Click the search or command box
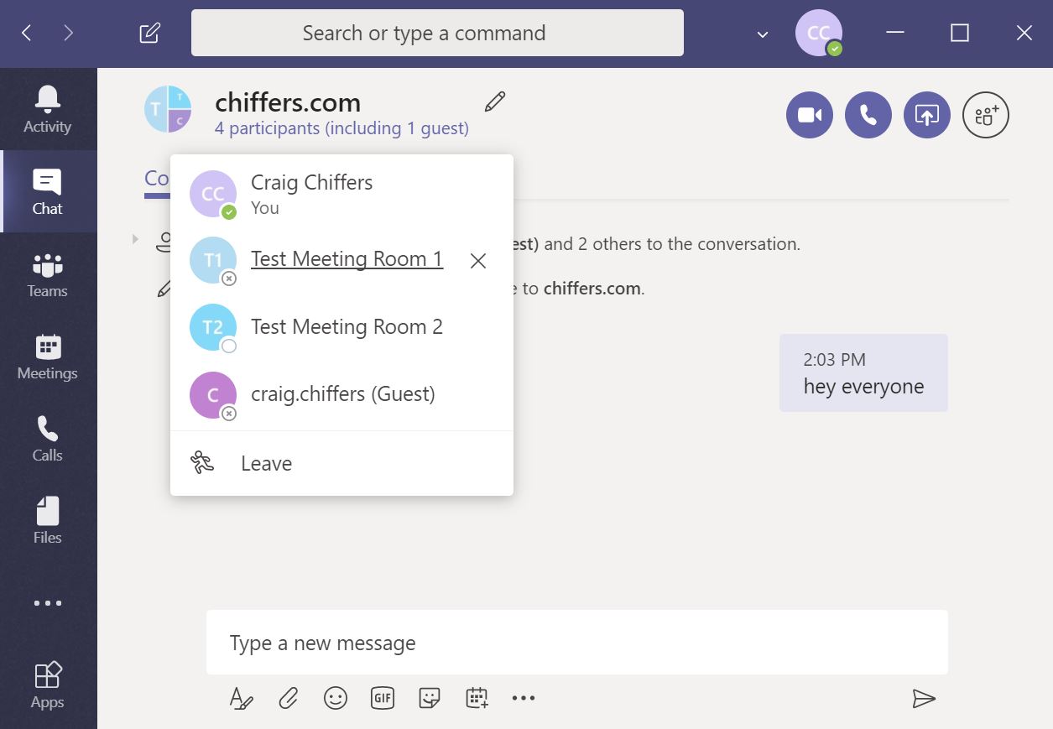This screenshot has width=1053, height=729. click(437, 33)
